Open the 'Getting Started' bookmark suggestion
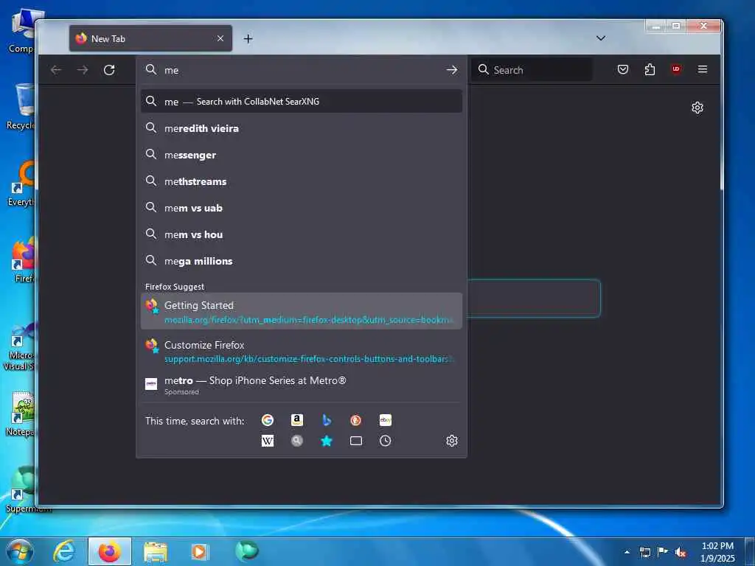The width and height of the screenshot is (755, 566). 302,312
